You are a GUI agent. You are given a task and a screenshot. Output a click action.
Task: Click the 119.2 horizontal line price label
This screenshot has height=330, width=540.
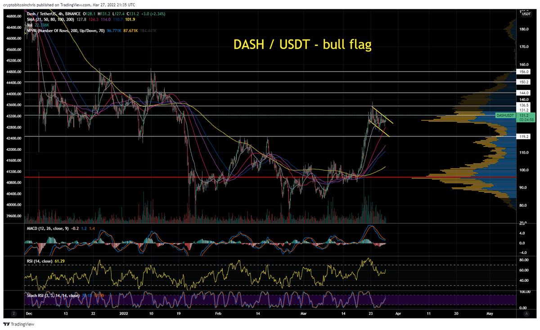tap(524, 136)
